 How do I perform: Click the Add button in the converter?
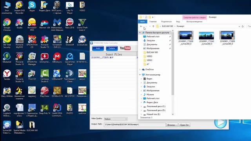[98, 48]
